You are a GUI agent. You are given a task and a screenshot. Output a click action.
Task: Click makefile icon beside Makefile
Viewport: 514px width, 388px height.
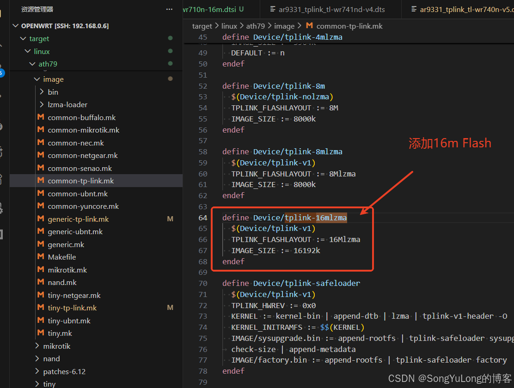[x=41, y=257]
